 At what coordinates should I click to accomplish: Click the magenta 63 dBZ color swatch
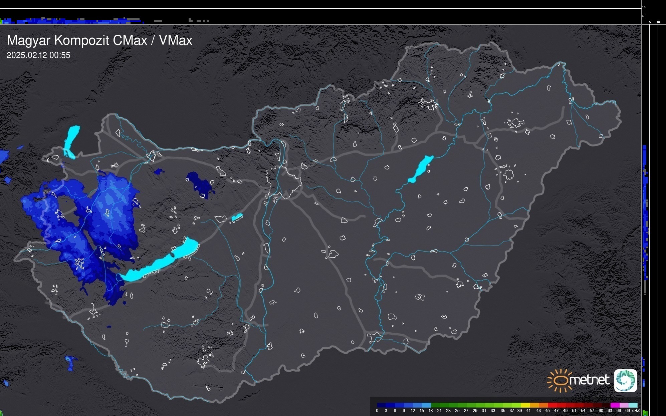[x=614, y=405]
